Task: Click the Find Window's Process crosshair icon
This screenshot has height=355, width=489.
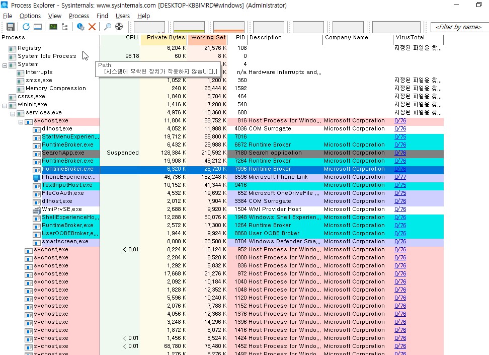Action: point(119,27)
